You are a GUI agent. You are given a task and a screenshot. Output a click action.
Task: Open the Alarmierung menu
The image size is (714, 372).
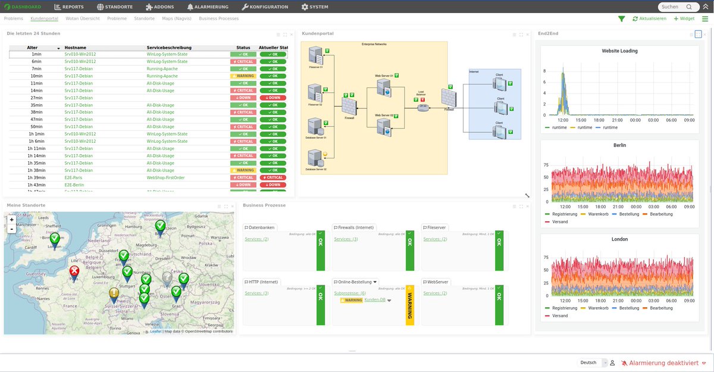point(209,7)
